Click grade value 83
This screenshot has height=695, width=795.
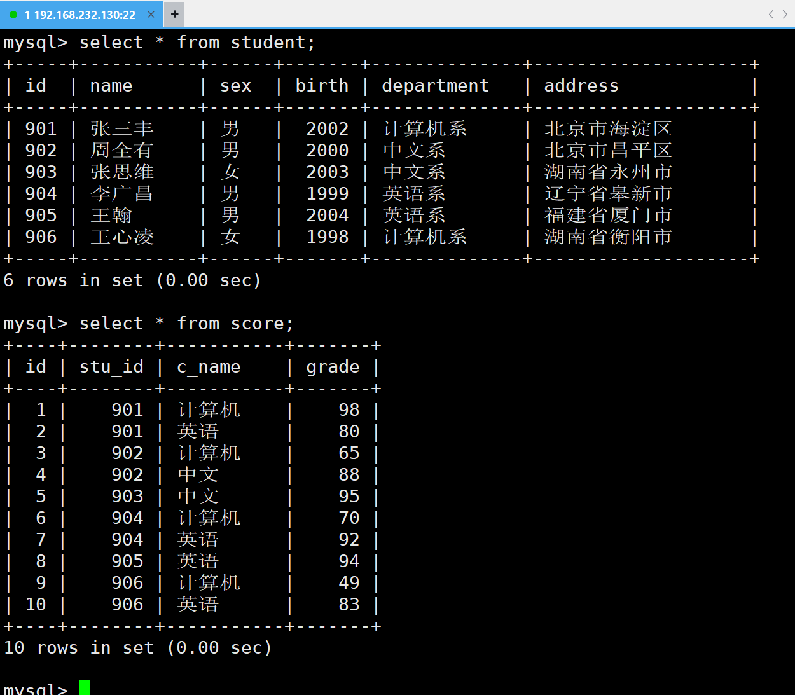tap(349, 604)
